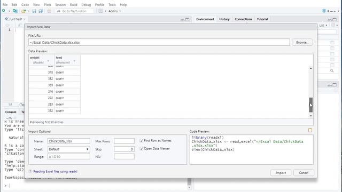Click the help icon beside readxl link
Image resolution: width=342 pixels, height=192 pixels.
(30, 171)
